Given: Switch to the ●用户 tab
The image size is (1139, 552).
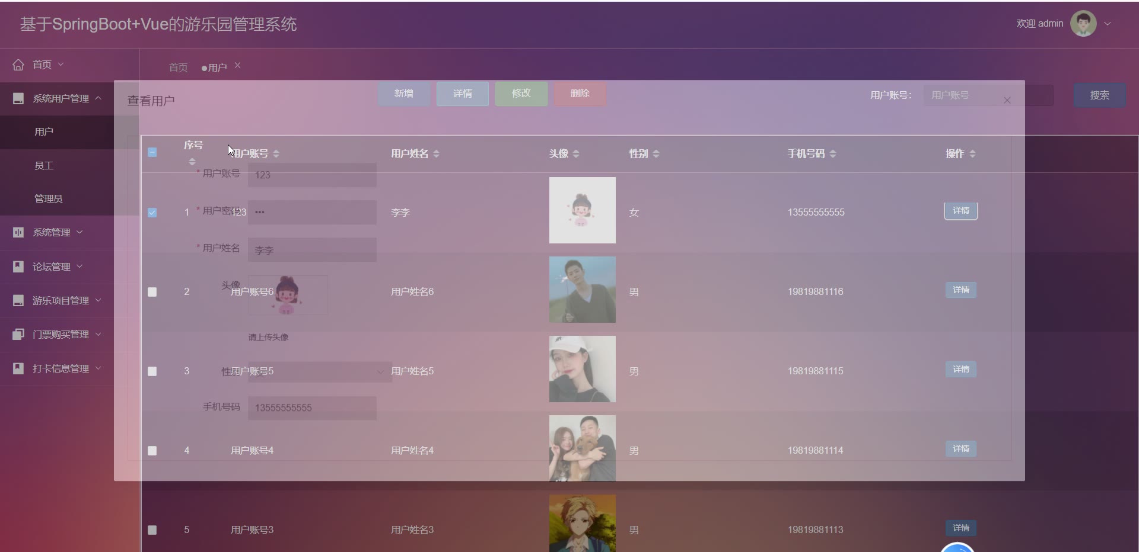Looking at the screenshot, I should click(214, 68).
